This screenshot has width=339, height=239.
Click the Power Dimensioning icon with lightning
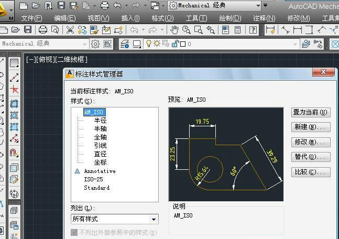pos(270,30)
